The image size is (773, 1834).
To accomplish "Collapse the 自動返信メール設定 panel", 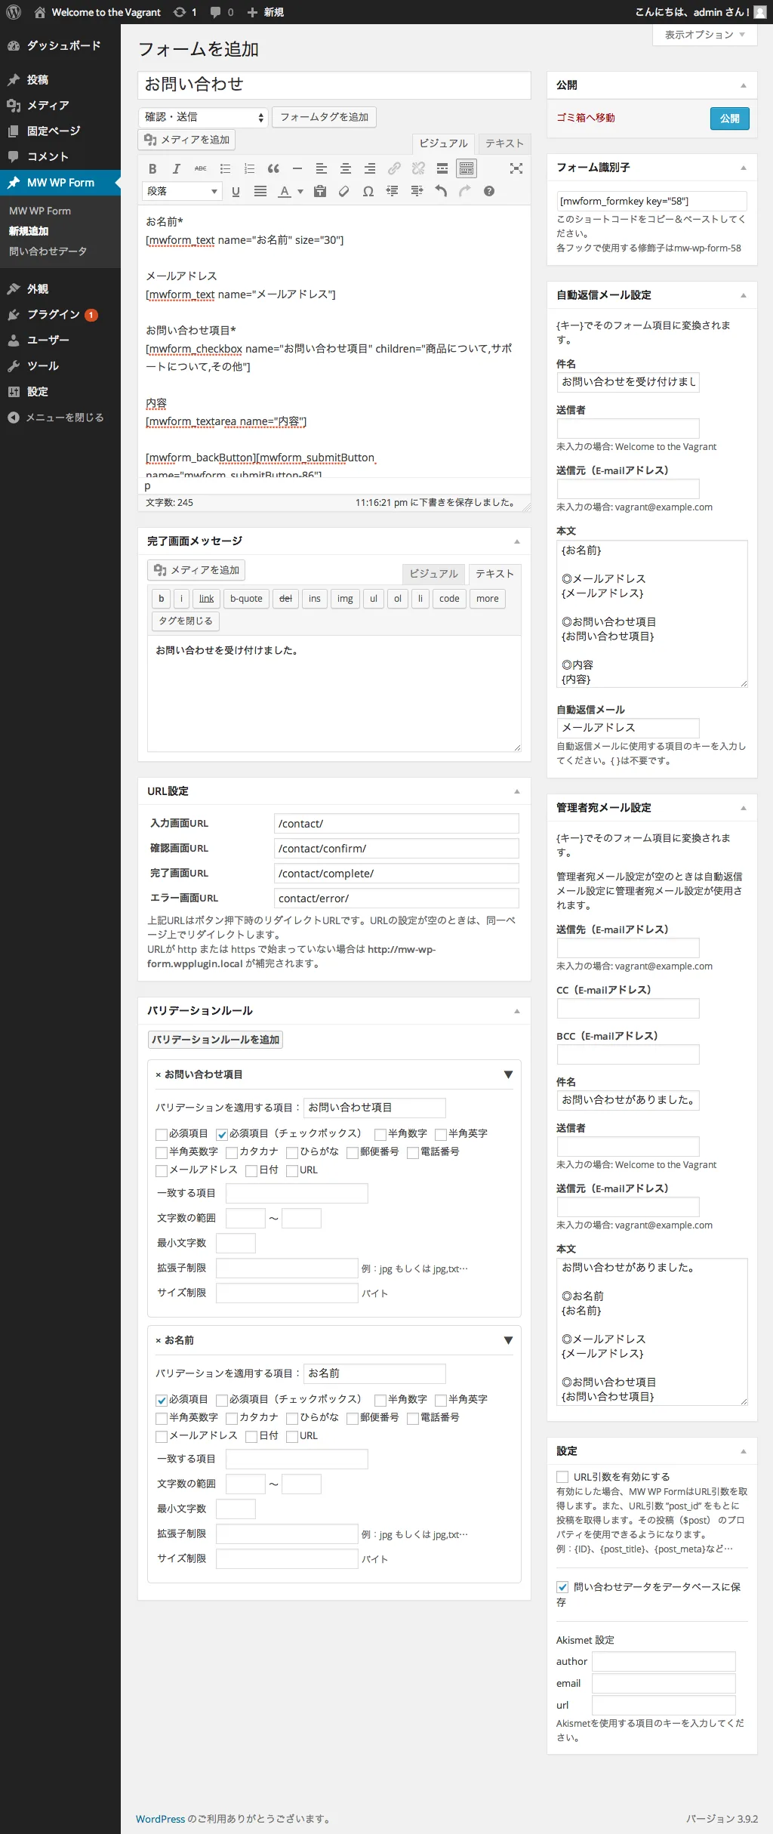I will click(744, 295).
